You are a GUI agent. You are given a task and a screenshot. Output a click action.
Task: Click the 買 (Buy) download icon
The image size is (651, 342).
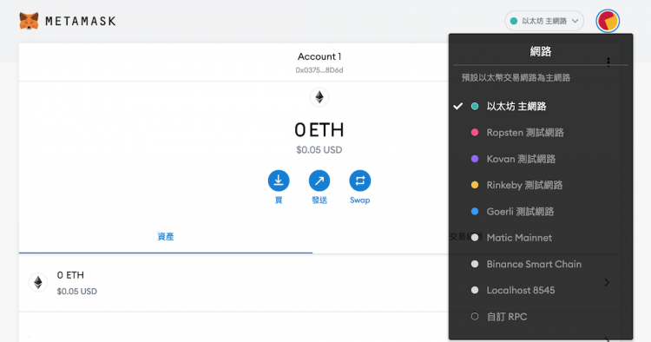(279, 181)
